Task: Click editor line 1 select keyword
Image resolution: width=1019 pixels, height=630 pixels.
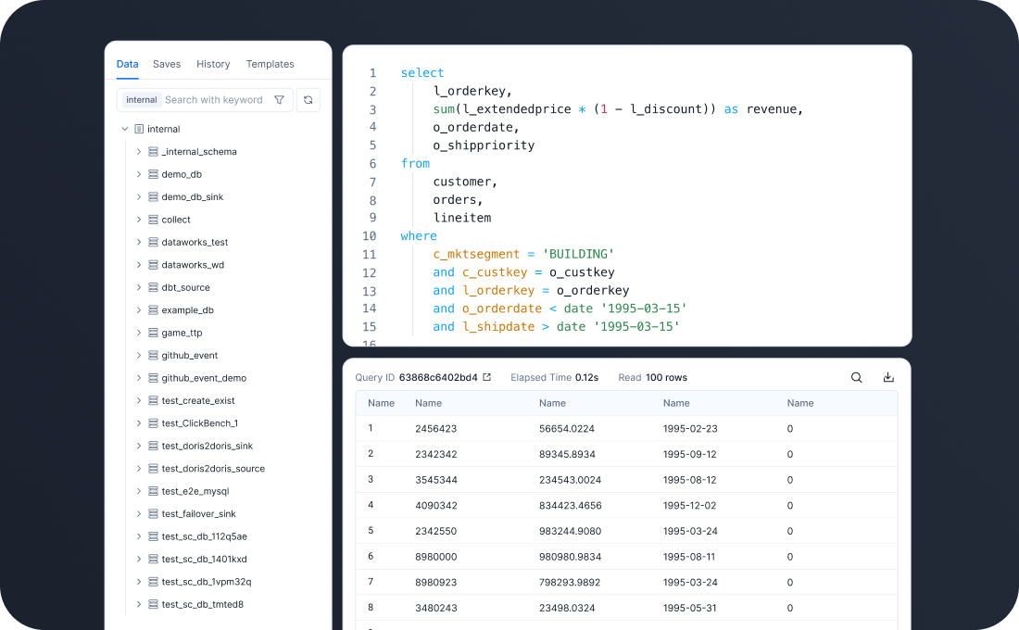Action: coord(422,73)
